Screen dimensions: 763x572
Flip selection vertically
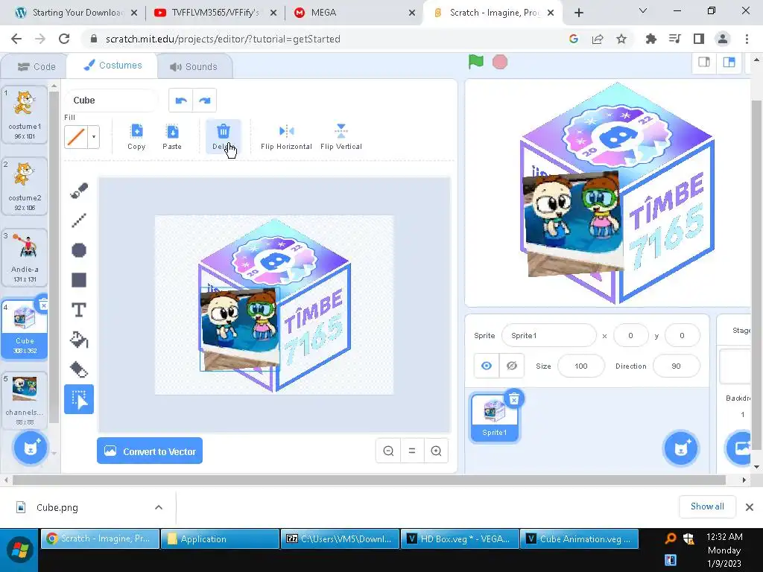tap(341, 137)
